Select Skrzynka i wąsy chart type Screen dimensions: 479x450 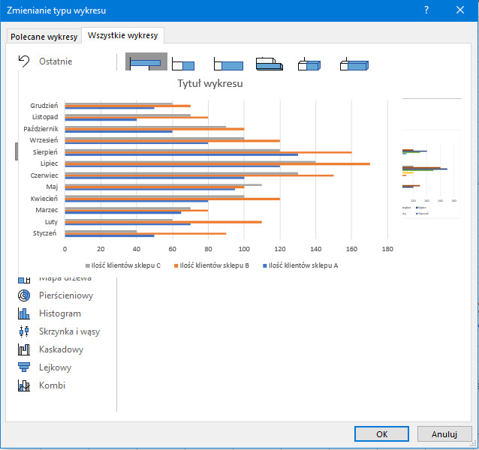click(68, 331)
